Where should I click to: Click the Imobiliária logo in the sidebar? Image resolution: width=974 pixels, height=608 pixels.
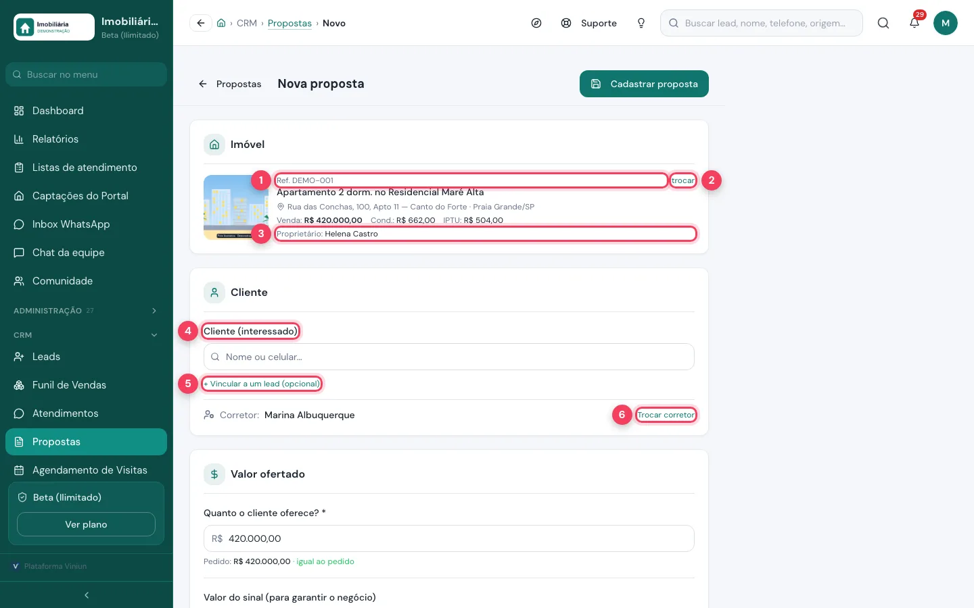(54, 27)
